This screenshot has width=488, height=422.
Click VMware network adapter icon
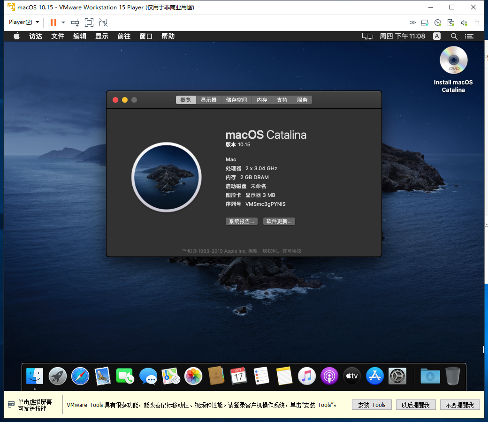pos(450,23)
